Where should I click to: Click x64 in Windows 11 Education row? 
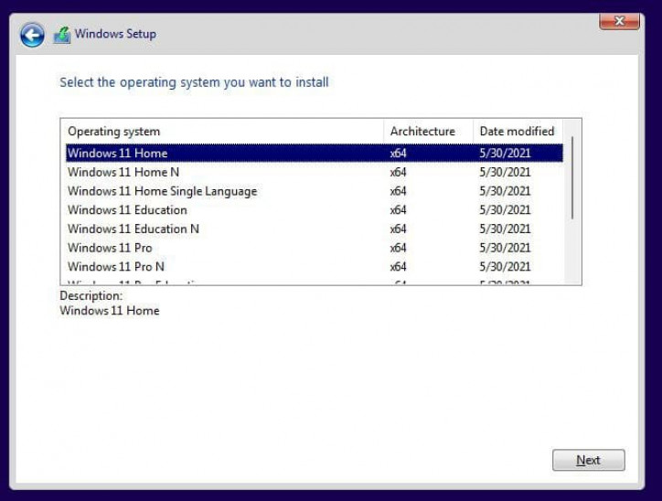pyautogui.click(x=398, y=209)
